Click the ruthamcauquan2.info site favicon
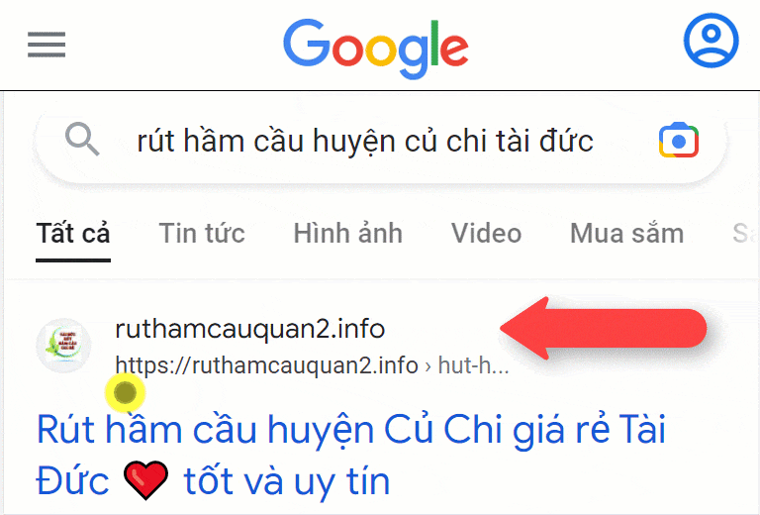760x515 pixels. [x=64, y=346]
